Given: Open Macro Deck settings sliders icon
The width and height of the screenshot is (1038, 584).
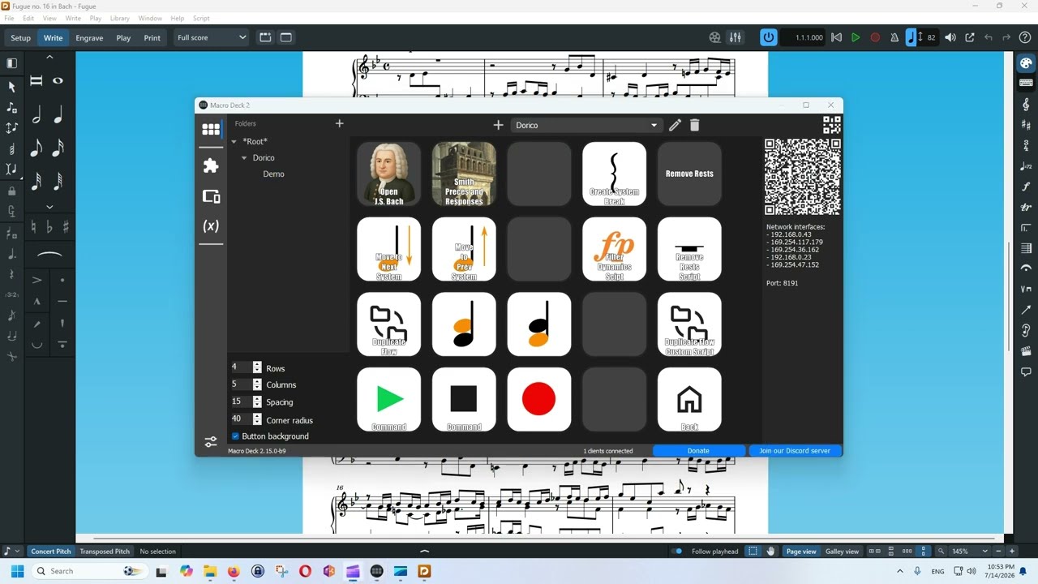Looking at the screenshot, I should pyautogui.click(x=211, y=442).
